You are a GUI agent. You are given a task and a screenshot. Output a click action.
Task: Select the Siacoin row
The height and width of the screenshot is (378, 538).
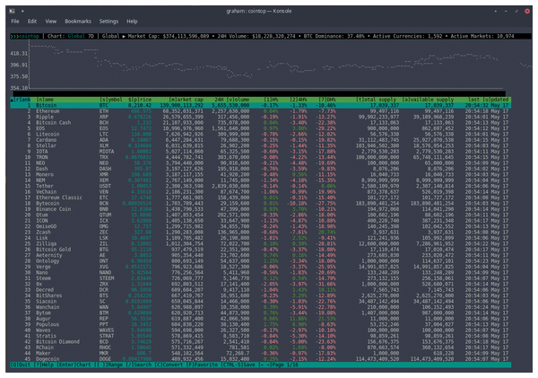[x=261, y=302]
